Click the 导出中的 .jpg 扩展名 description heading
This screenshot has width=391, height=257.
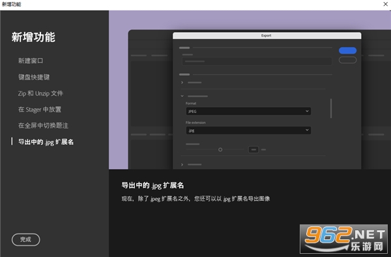point(152,185)
